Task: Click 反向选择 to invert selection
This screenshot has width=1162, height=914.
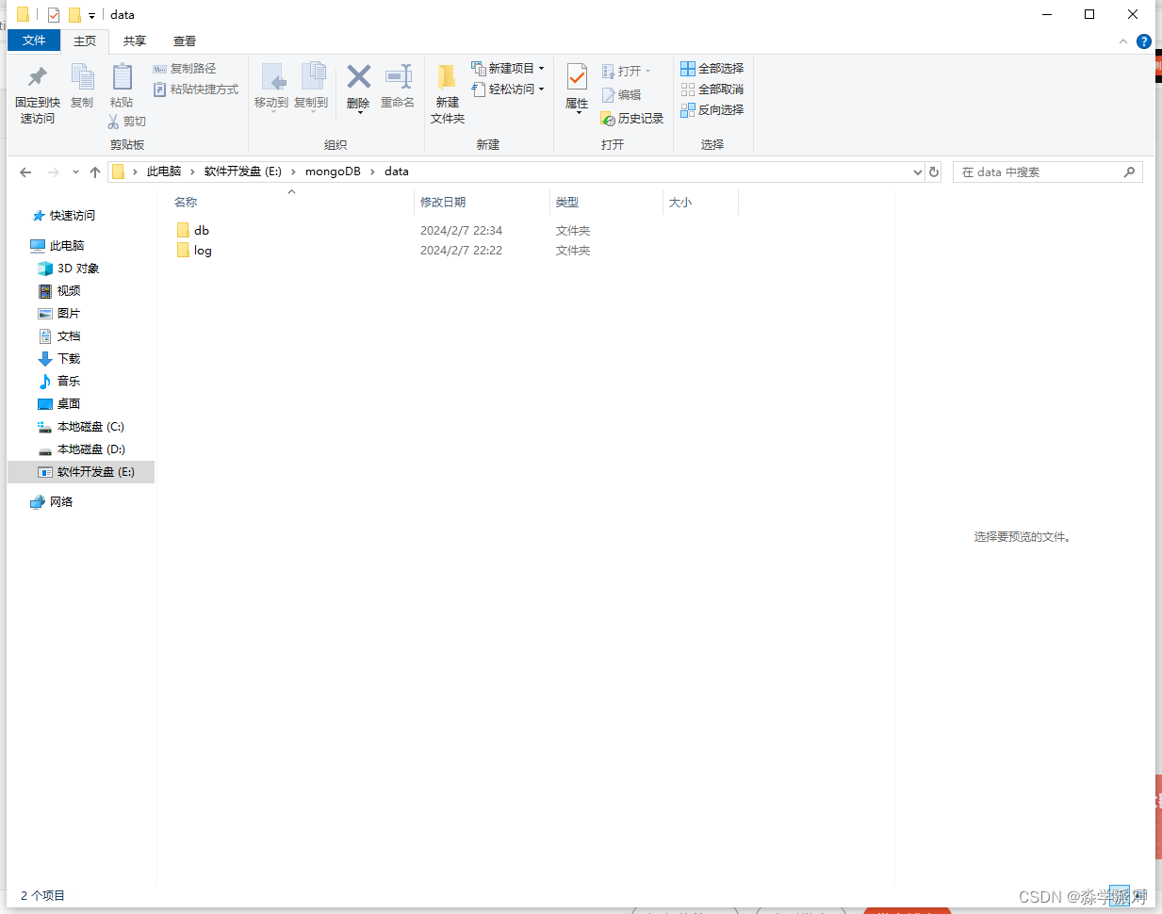Action: coord(712,108)
